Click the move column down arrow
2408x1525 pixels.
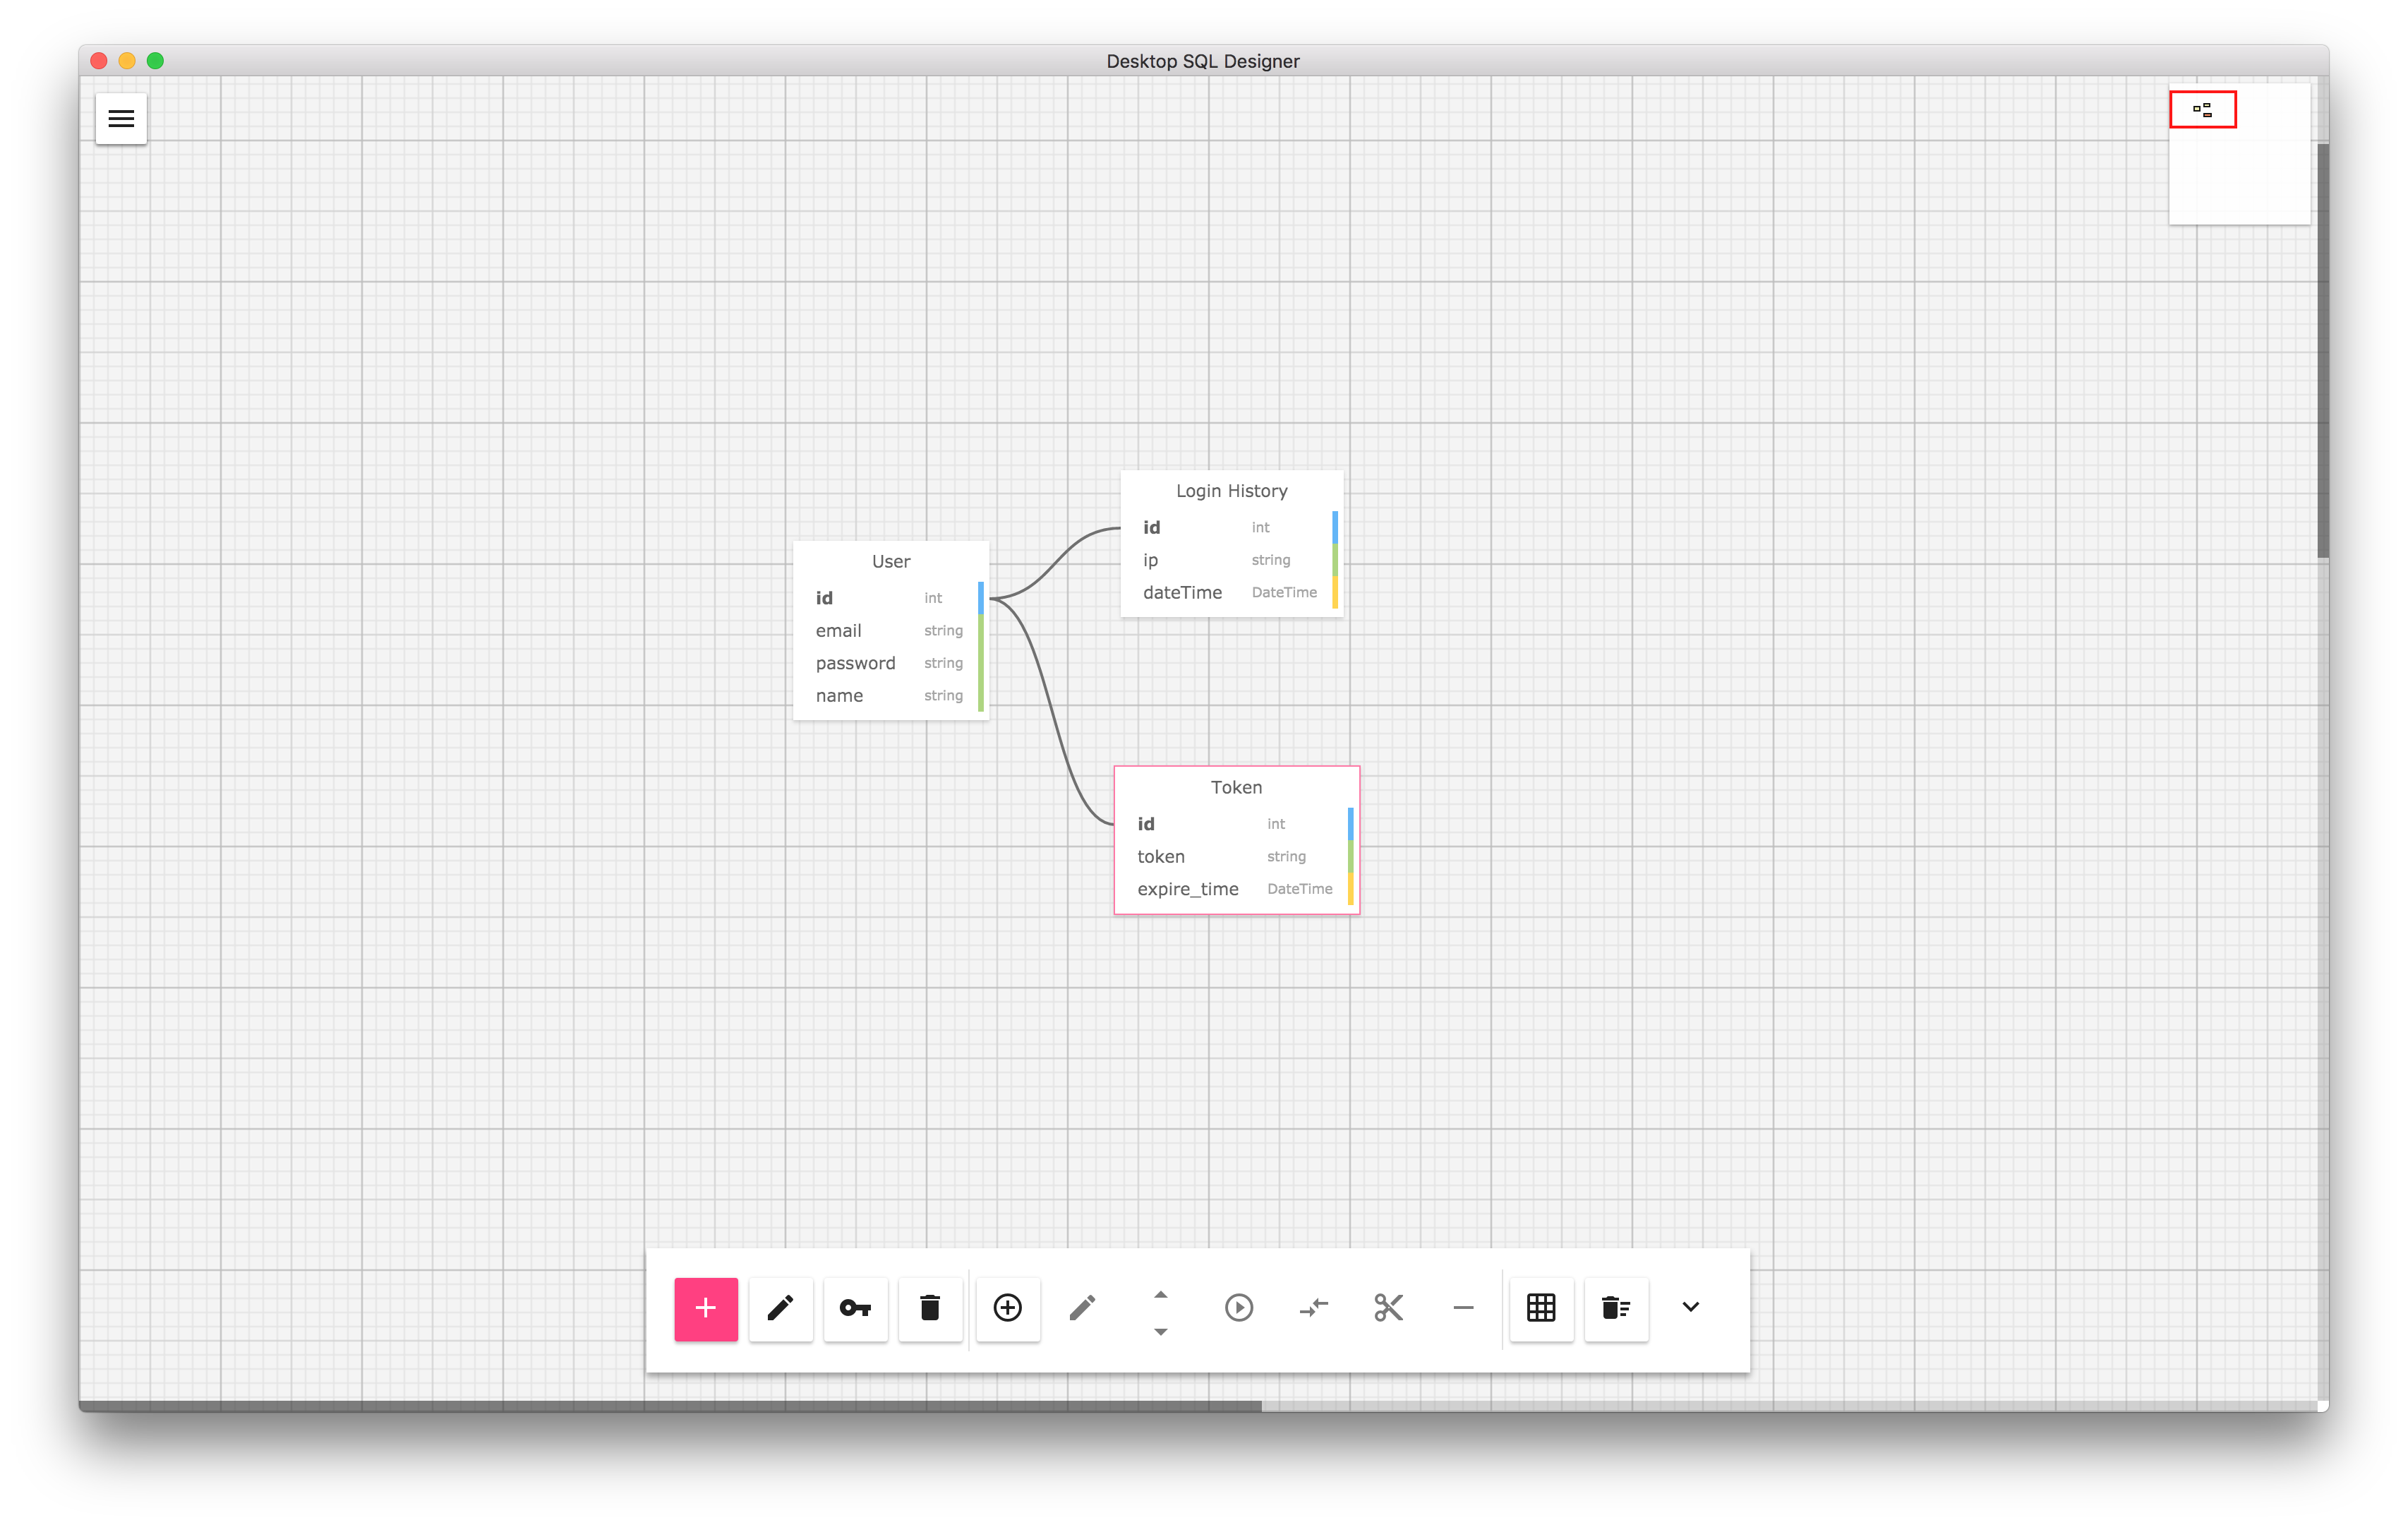[x=1160, y=1332]
